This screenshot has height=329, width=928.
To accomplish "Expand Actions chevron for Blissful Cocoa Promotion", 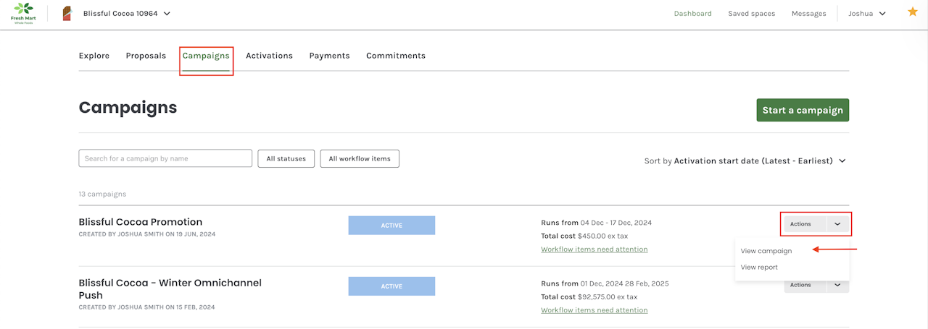I will [x=837, y=224].
